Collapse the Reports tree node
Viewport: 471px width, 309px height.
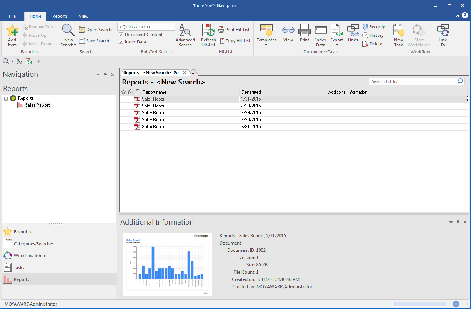click(x=6, y=99)
